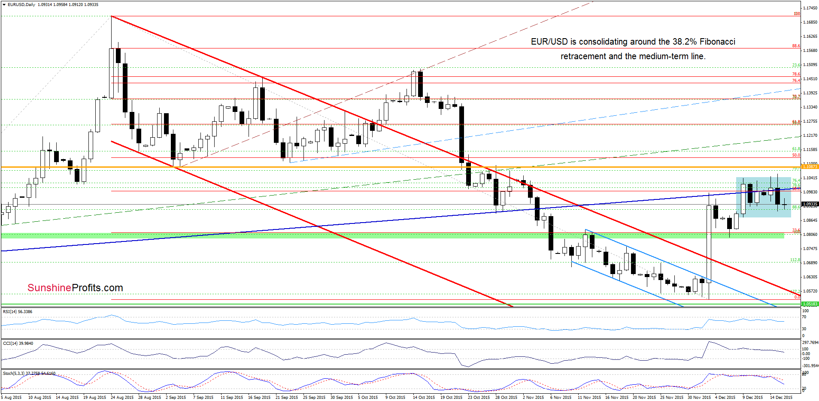Viewport: 819px width, 401px height.
Task: Click the 14 Oct 2015 date label
Action: point(424,398)
